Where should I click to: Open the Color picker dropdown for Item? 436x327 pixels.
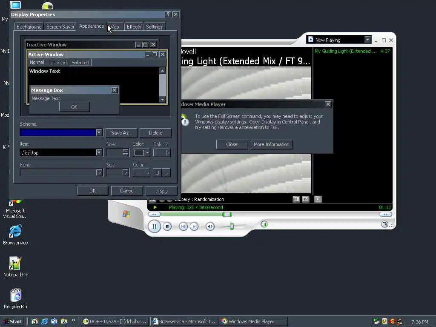tap(141, 152)
